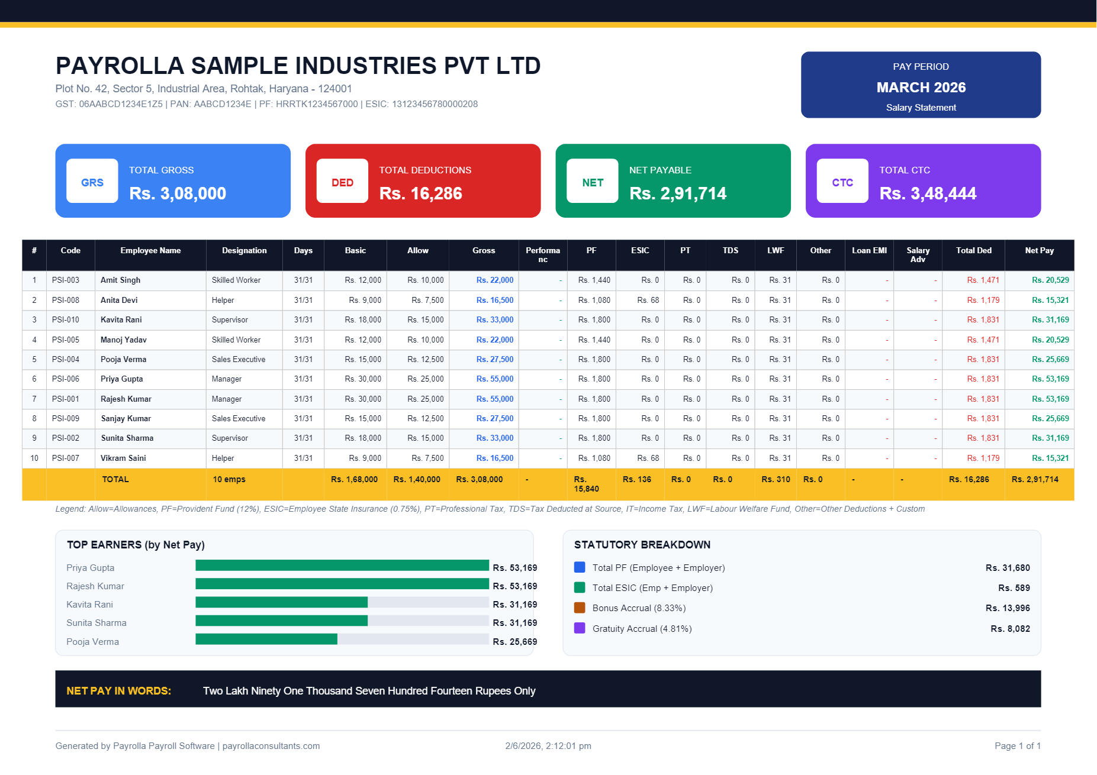The image size is (1097, 775).
Task: Click the NET payable badge
Action: point(593,181)
